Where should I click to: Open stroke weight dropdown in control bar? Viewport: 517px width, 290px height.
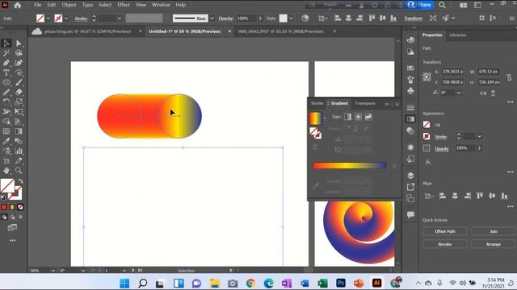tap(120, 19)
